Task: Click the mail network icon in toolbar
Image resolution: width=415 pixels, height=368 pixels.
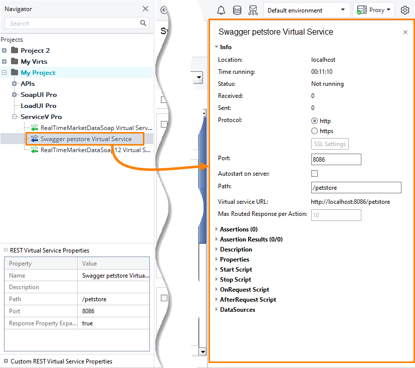Action: pyautogui.click(x=253, y=11)
